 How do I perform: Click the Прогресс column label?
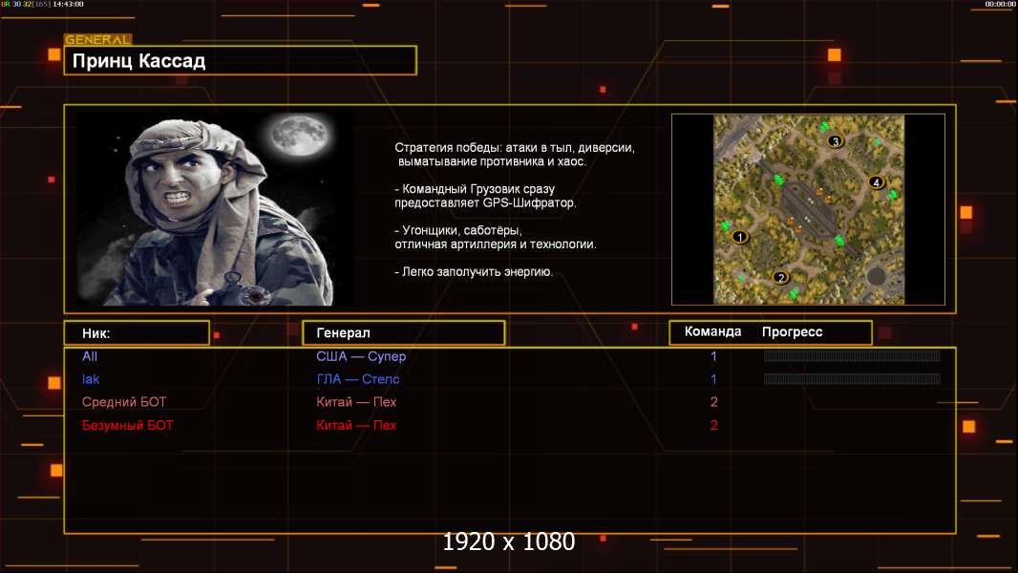[x=792, y=332]
